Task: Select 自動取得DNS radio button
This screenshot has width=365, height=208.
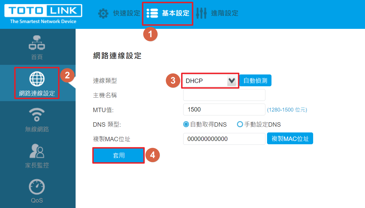Action: click(x=186, y=124)
